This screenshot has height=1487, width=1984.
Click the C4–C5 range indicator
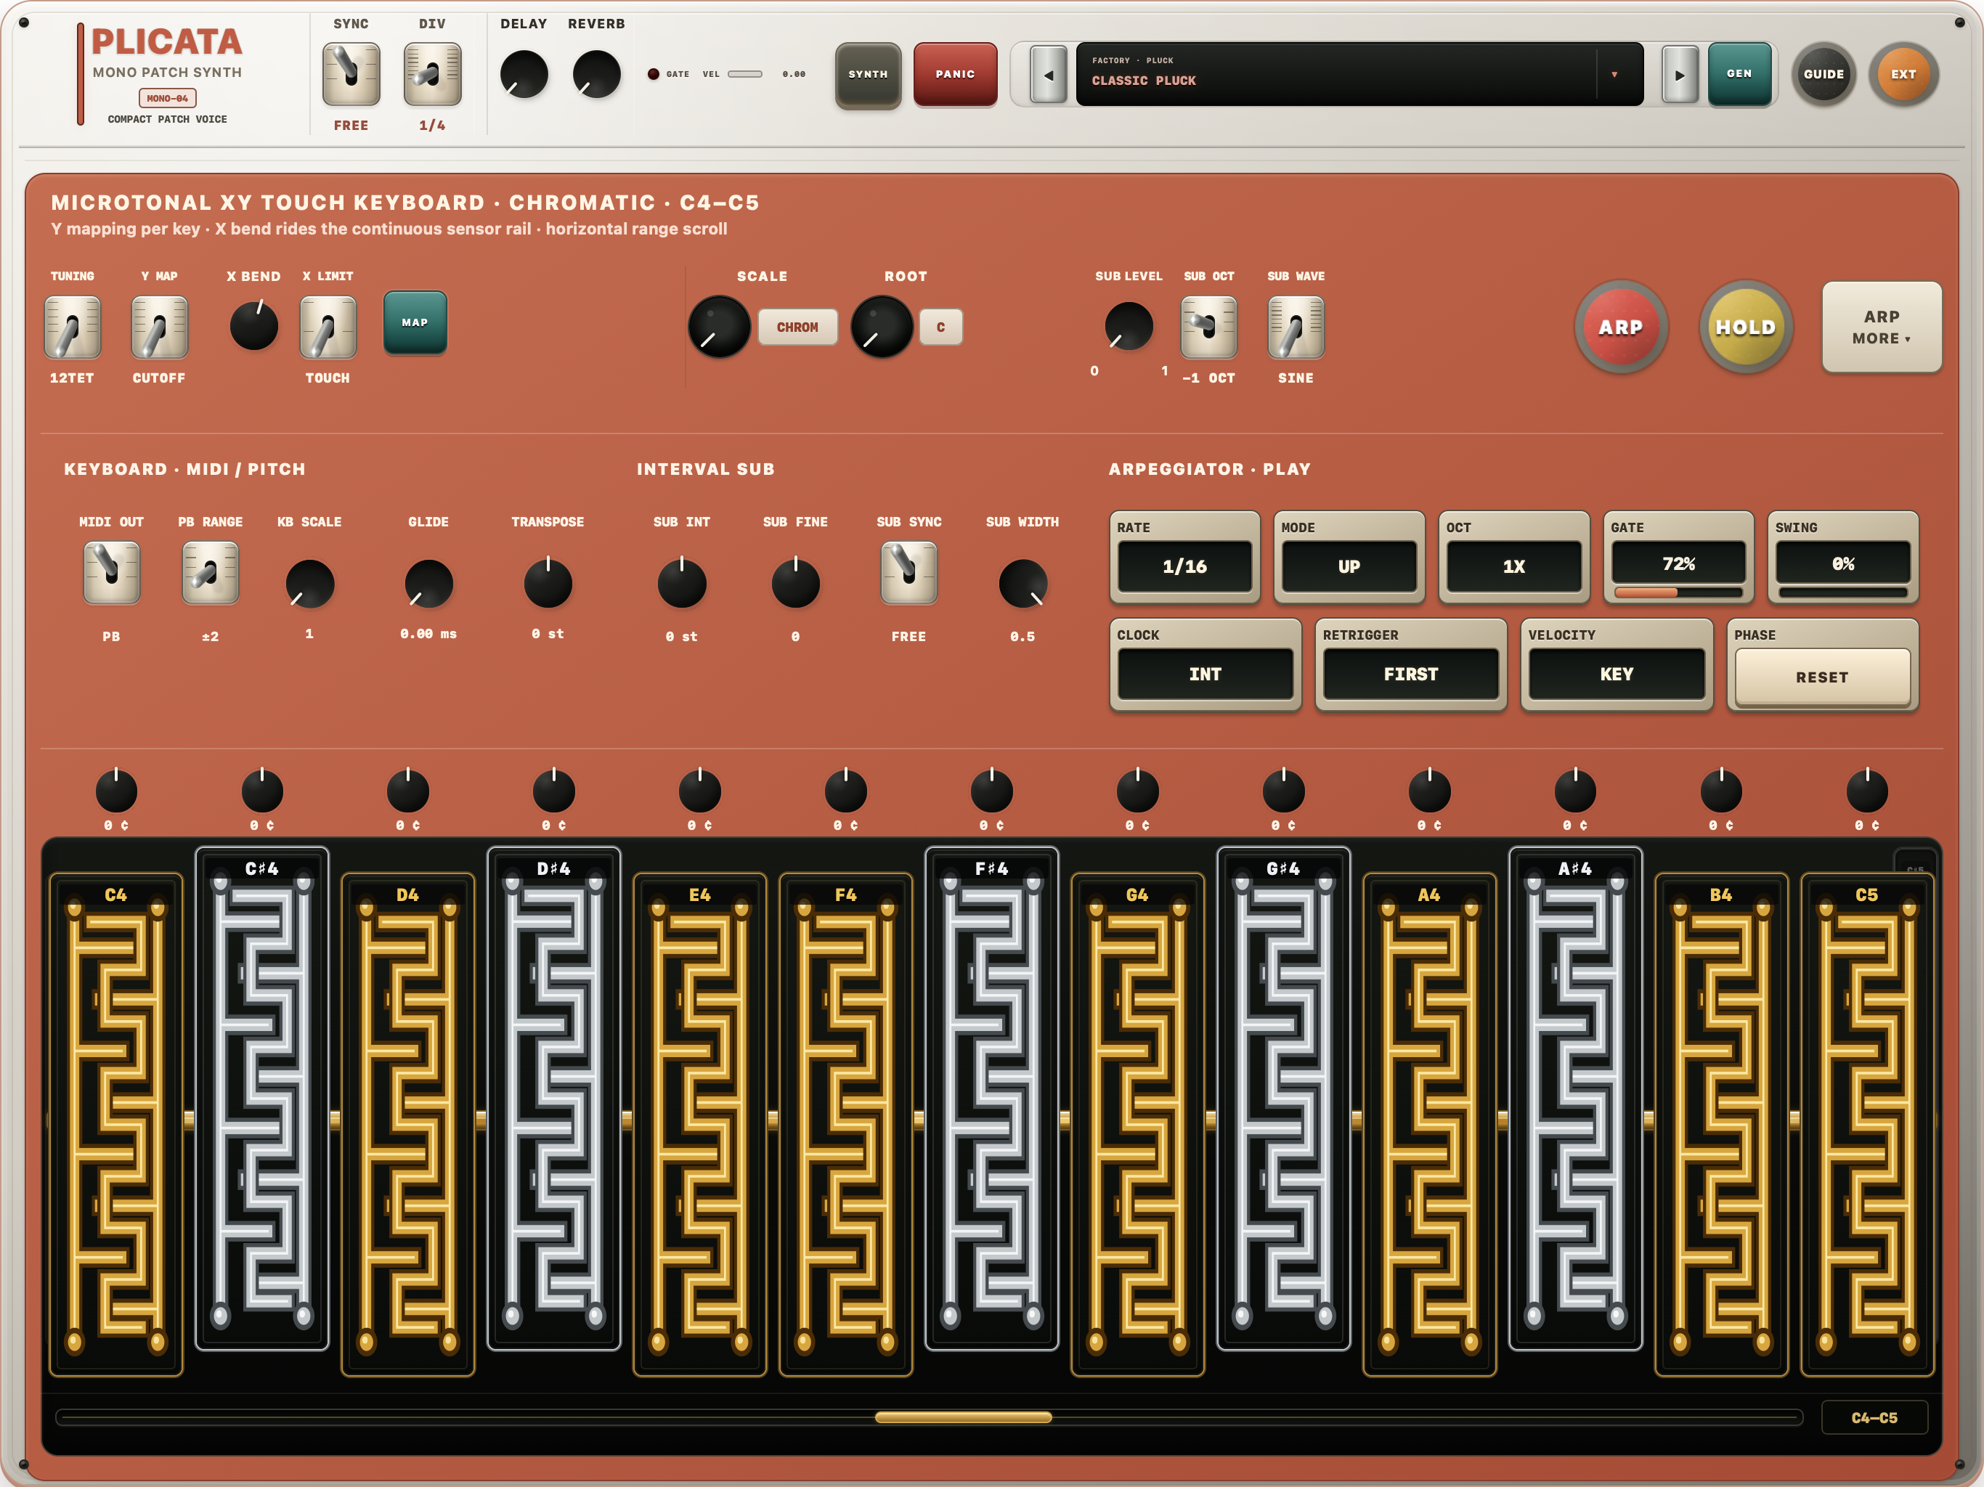point(1874,1418)
